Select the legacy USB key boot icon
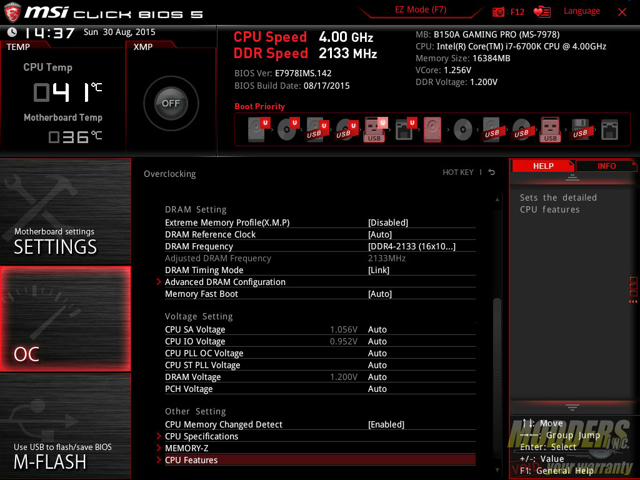Image resolution: width=640 pixels, height=480 pixels. (551, 129)
